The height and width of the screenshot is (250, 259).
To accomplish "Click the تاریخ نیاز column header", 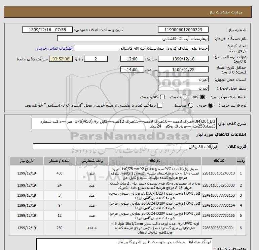I will coord(27,161).
